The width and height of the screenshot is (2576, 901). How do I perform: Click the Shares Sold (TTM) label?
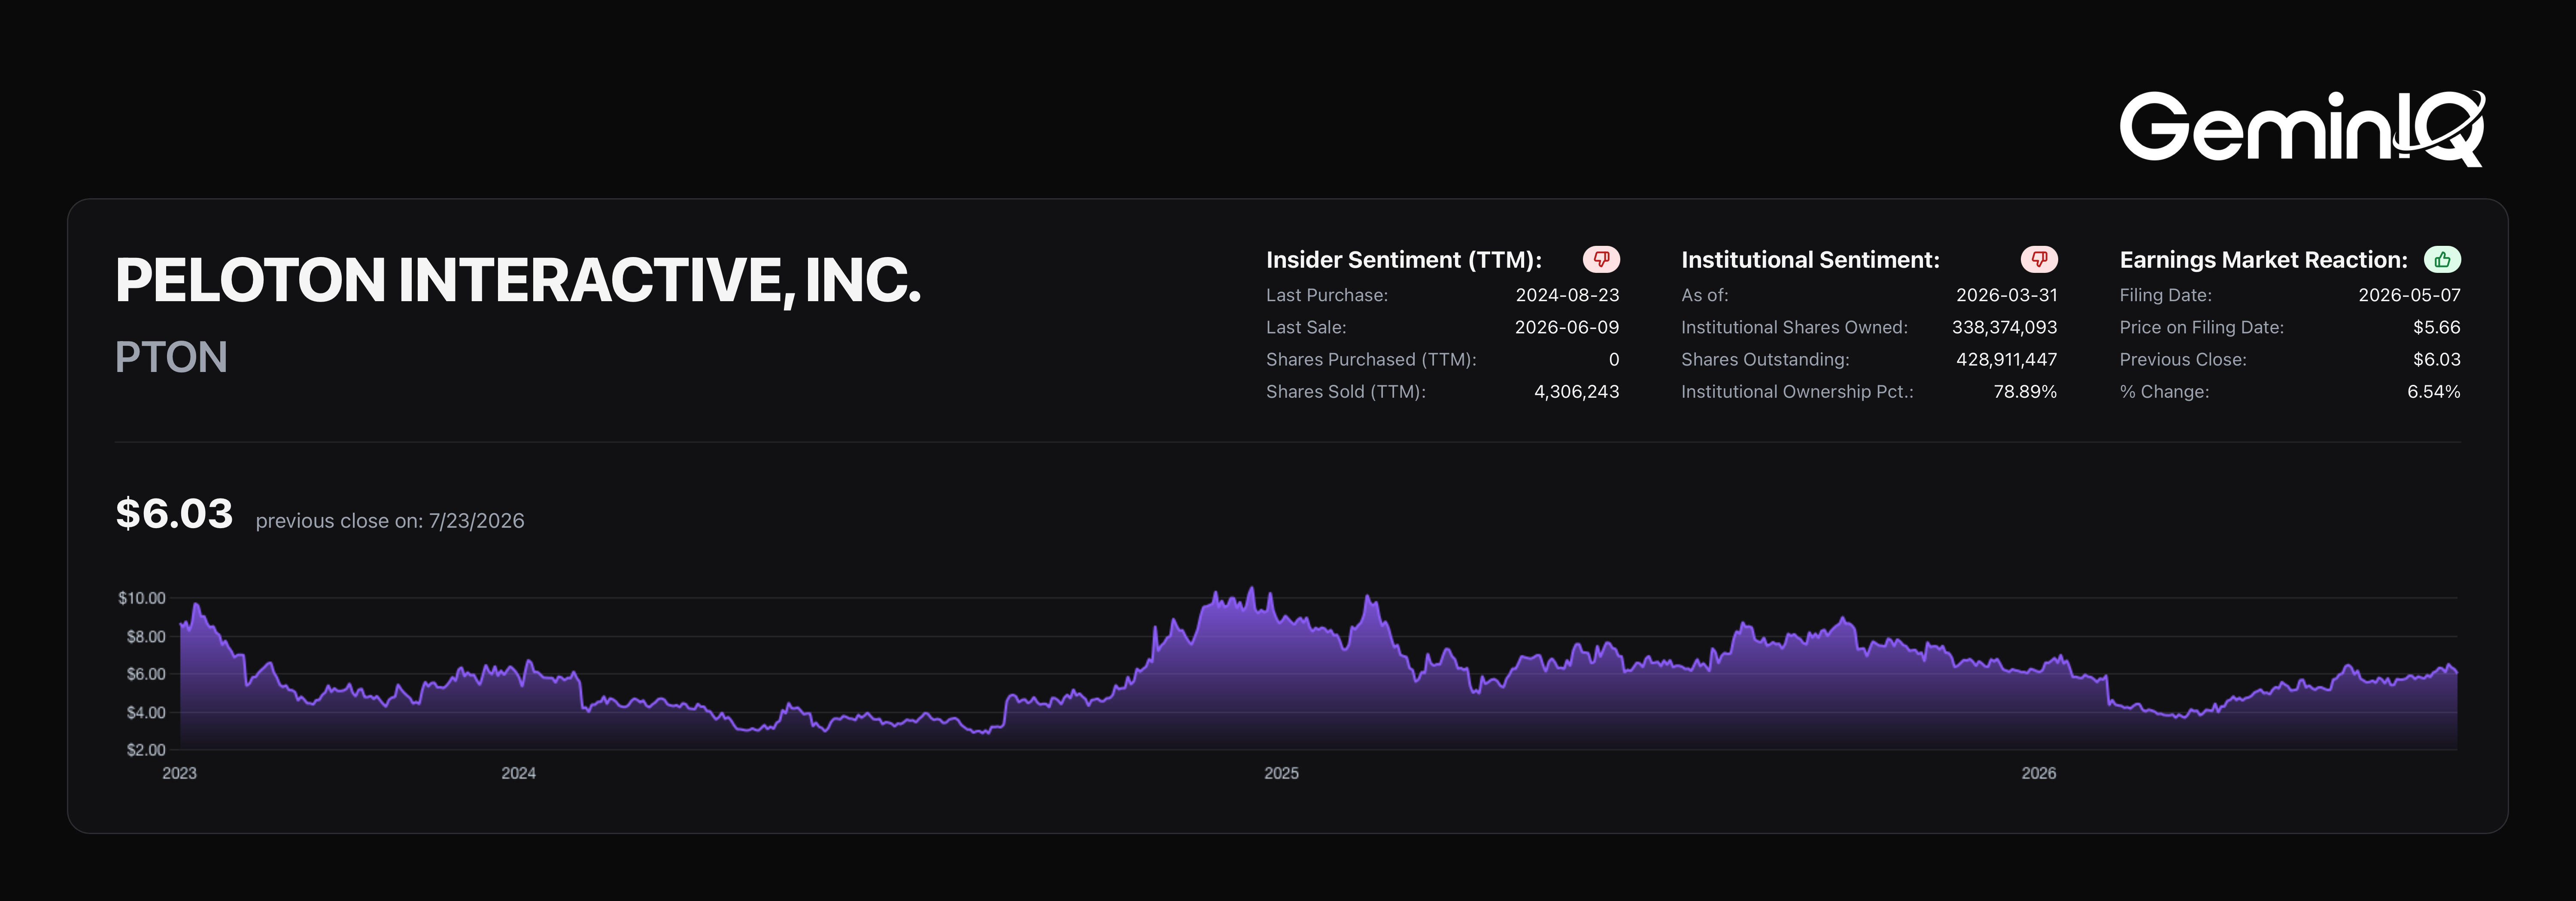pos(1346,392)
